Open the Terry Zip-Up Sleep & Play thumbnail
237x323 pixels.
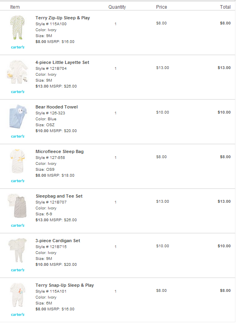click(17, 27)
